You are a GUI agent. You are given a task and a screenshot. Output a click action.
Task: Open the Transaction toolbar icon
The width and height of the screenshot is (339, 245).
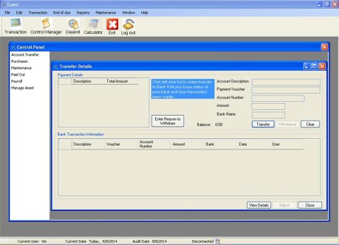(16, 23)
